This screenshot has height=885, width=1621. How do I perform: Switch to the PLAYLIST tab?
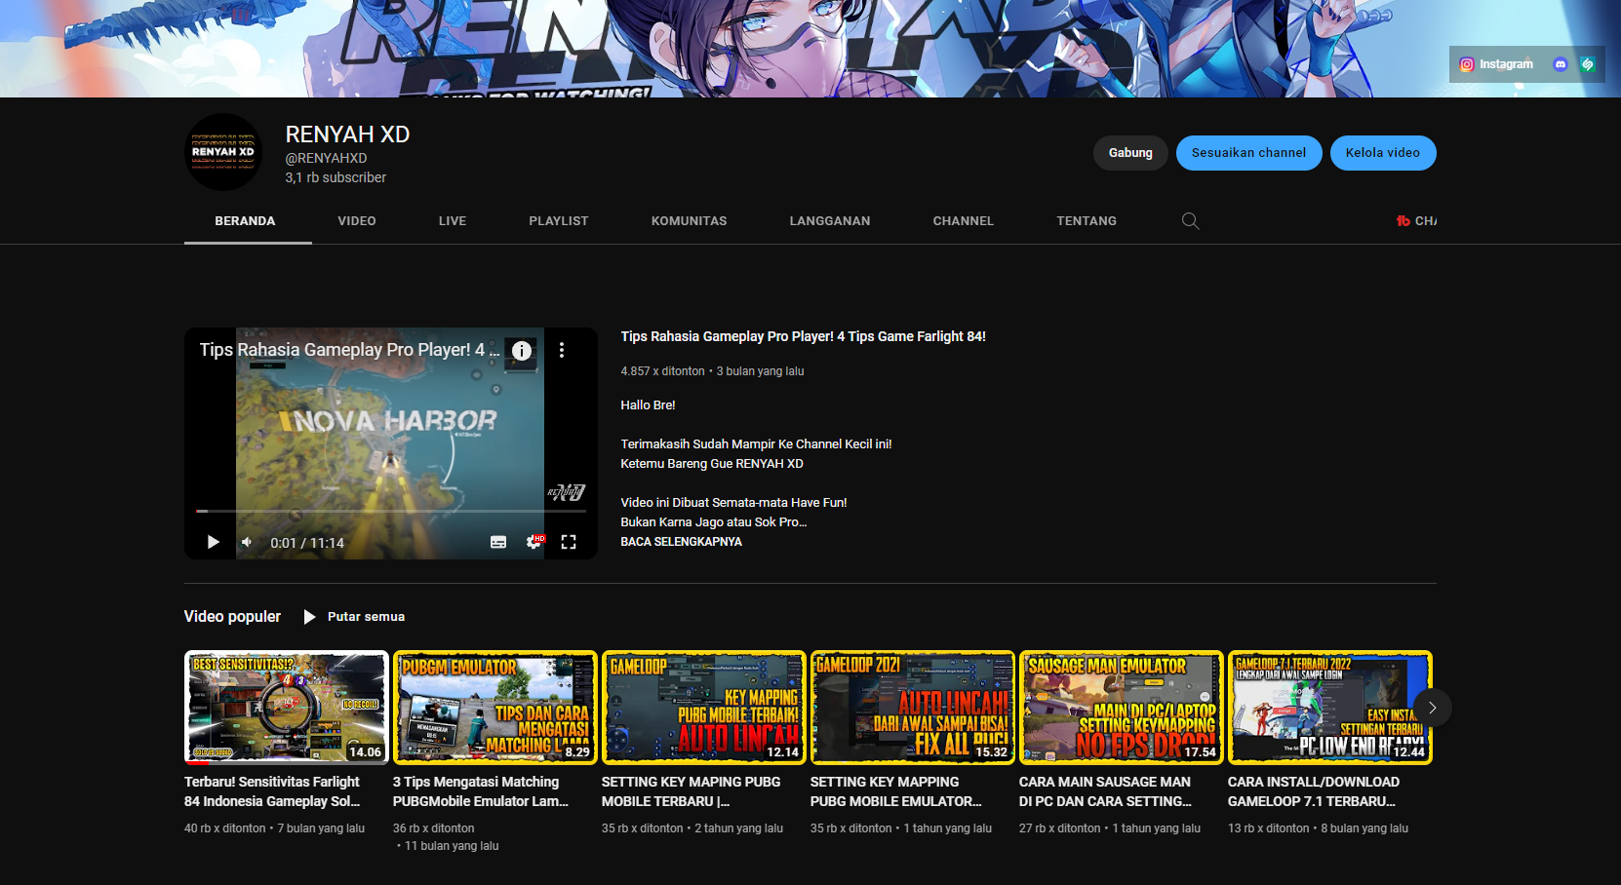click(559, 221)
